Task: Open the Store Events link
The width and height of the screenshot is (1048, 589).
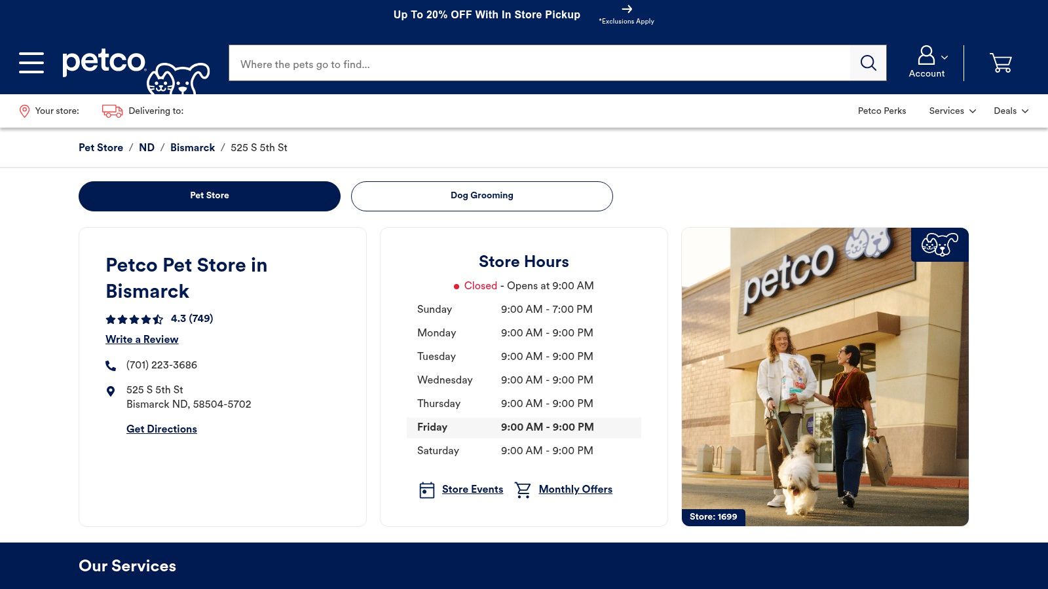Action: click(x=472, y=489)
